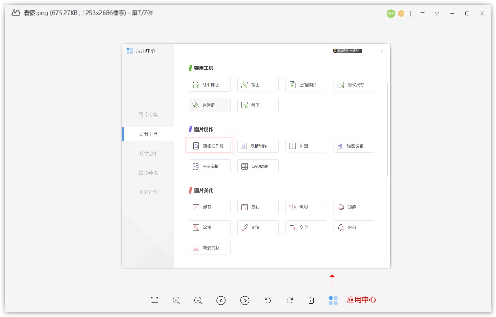Open the 拼图 collage tool
496x317 pixels.
point(306,146)
